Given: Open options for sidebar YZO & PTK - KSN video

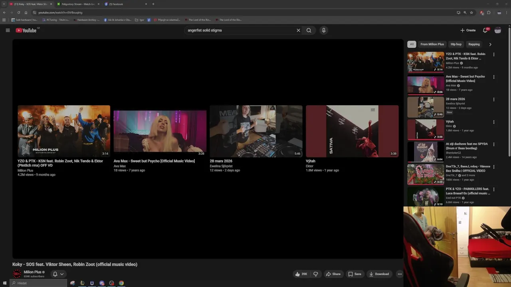Looking at the screenshot, I should click(x=494, y=55).
